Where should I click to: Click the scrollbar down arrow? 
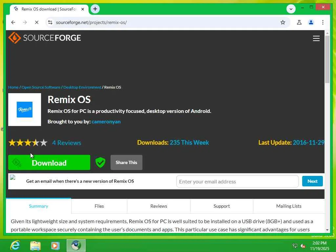pos(327,230)
